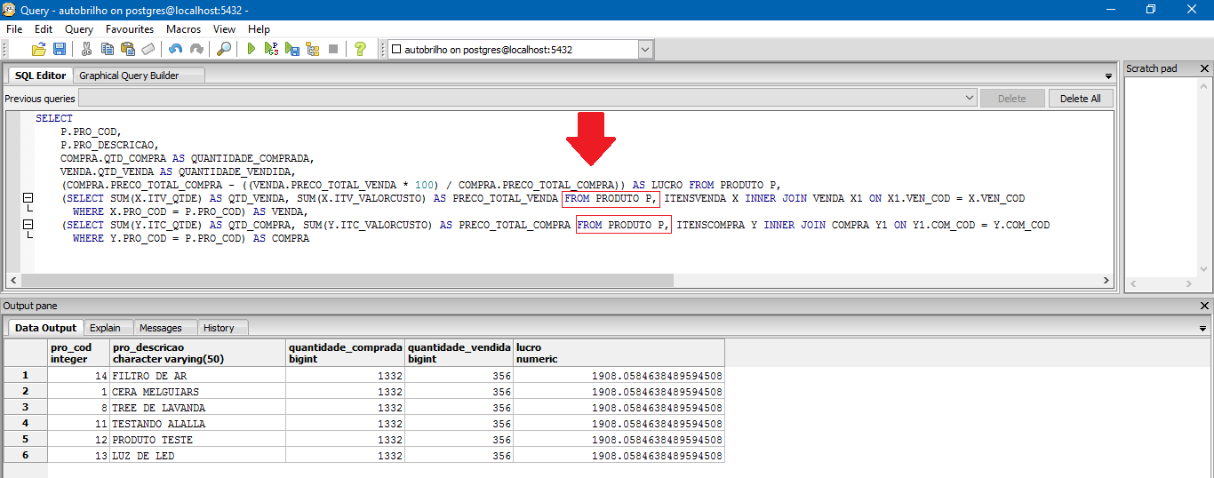
Task: Click the Scratch pad horizontal scrollbar
Action: click(x=1167, y=283)
